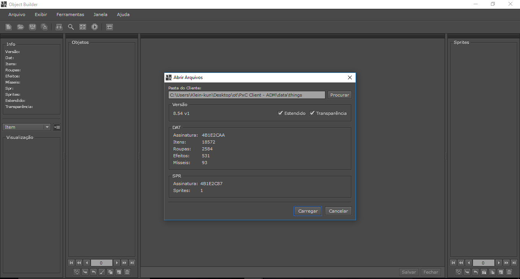Viewport: 520px width, 279px height.
Task: Click rewind double-arrow in Sprites panel
Action: 461,263
